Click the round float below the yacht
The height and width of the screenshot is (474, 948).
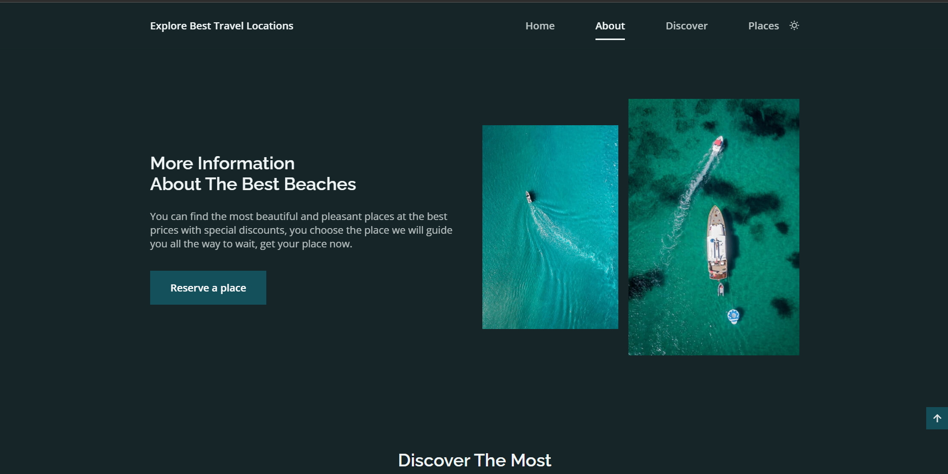[x=733, y=315]
